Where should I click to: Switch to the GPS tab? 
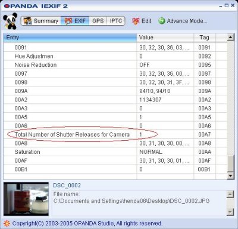point(98,21)
